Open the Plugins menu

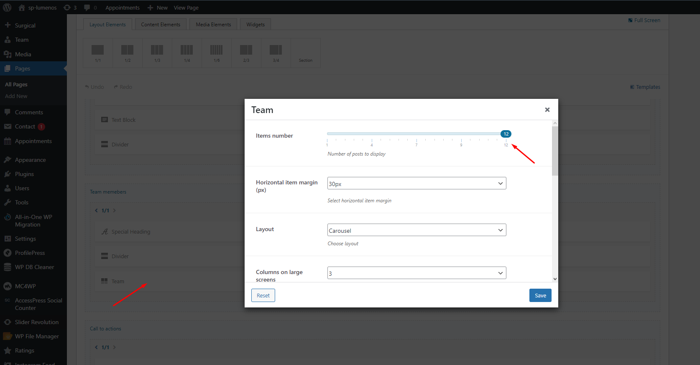click(33, 174)
